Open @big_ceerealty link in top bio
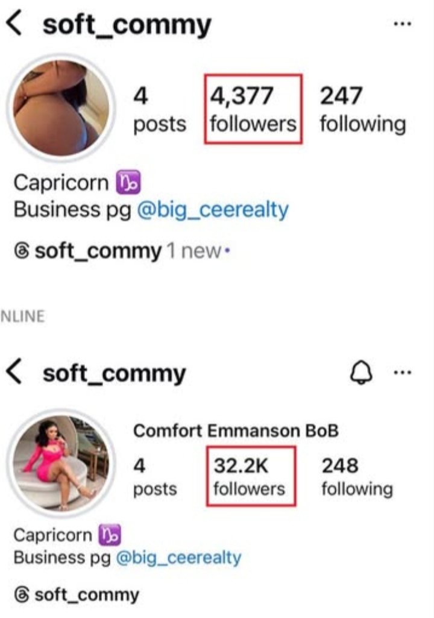The width and height of the screenshot is (434, 618). [x=213, y=209]
